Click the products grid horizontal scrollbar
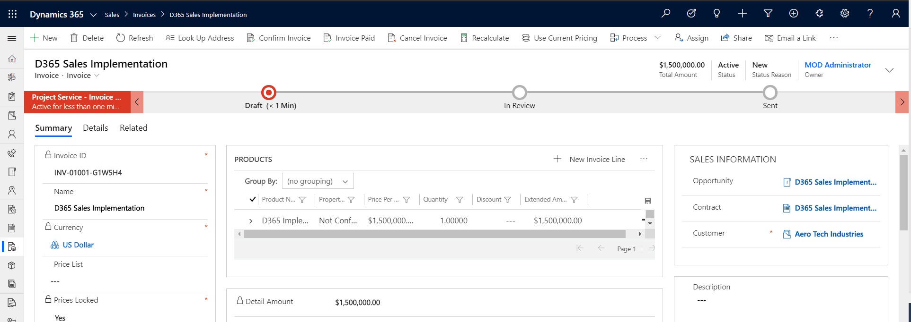This screenshot has width=911, height=322. 435,234
